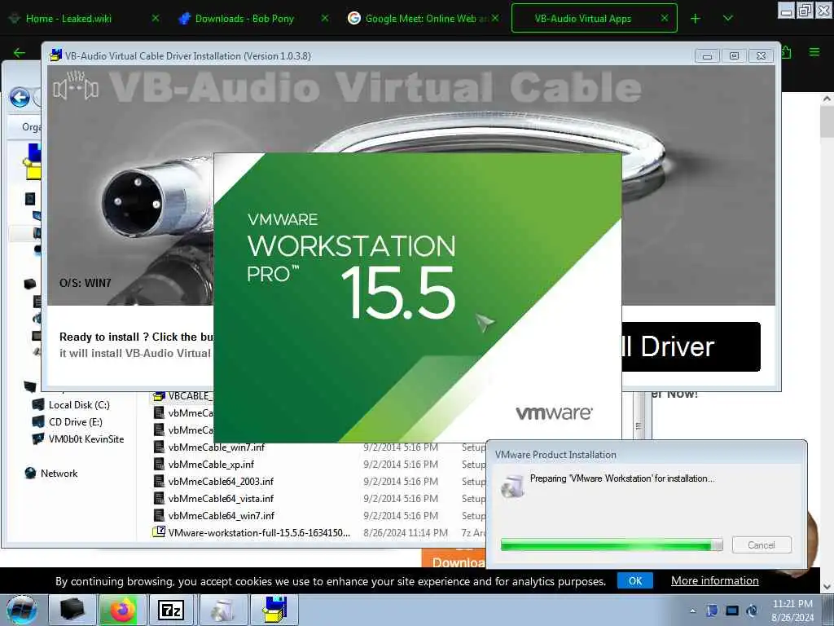Cancel the VMware Product Installation

pyautogui.click(x=762, y=545)
